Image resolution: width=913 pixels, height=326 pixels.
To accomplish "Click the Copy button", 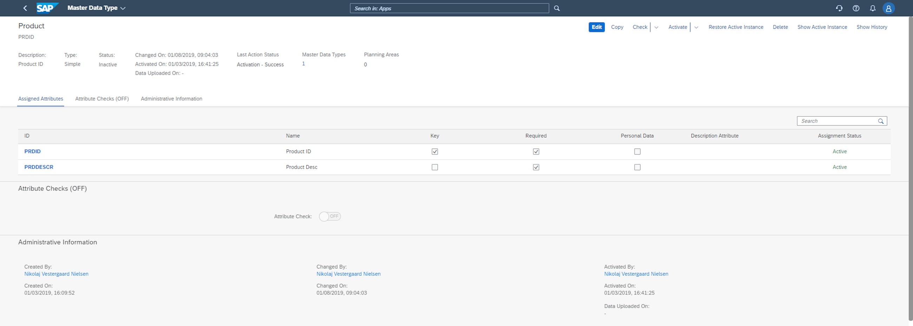I will [x=617, y=27].
